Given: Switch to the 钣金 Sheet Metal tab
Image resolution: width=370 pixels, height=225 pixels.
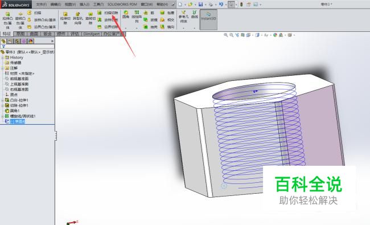Looking at the screenshot, I should click(47, 34).
